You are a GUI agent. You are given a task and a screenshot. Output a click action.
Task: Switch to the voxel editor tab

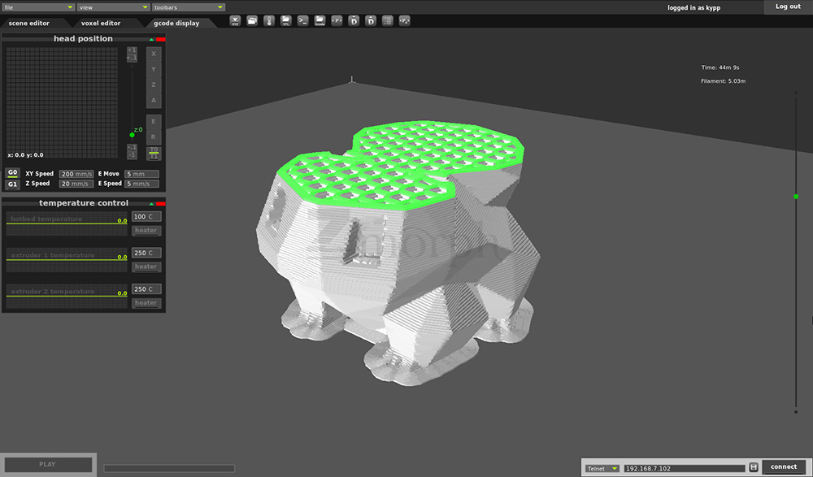(x=101, y=24)
